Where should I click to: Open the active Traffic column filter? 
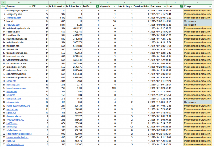click(x=97, y=6)
